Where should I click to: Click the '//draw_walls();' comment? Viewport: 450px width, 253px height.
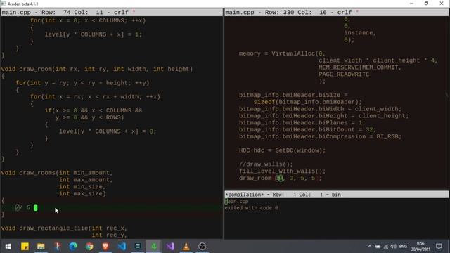click(266, 164)
